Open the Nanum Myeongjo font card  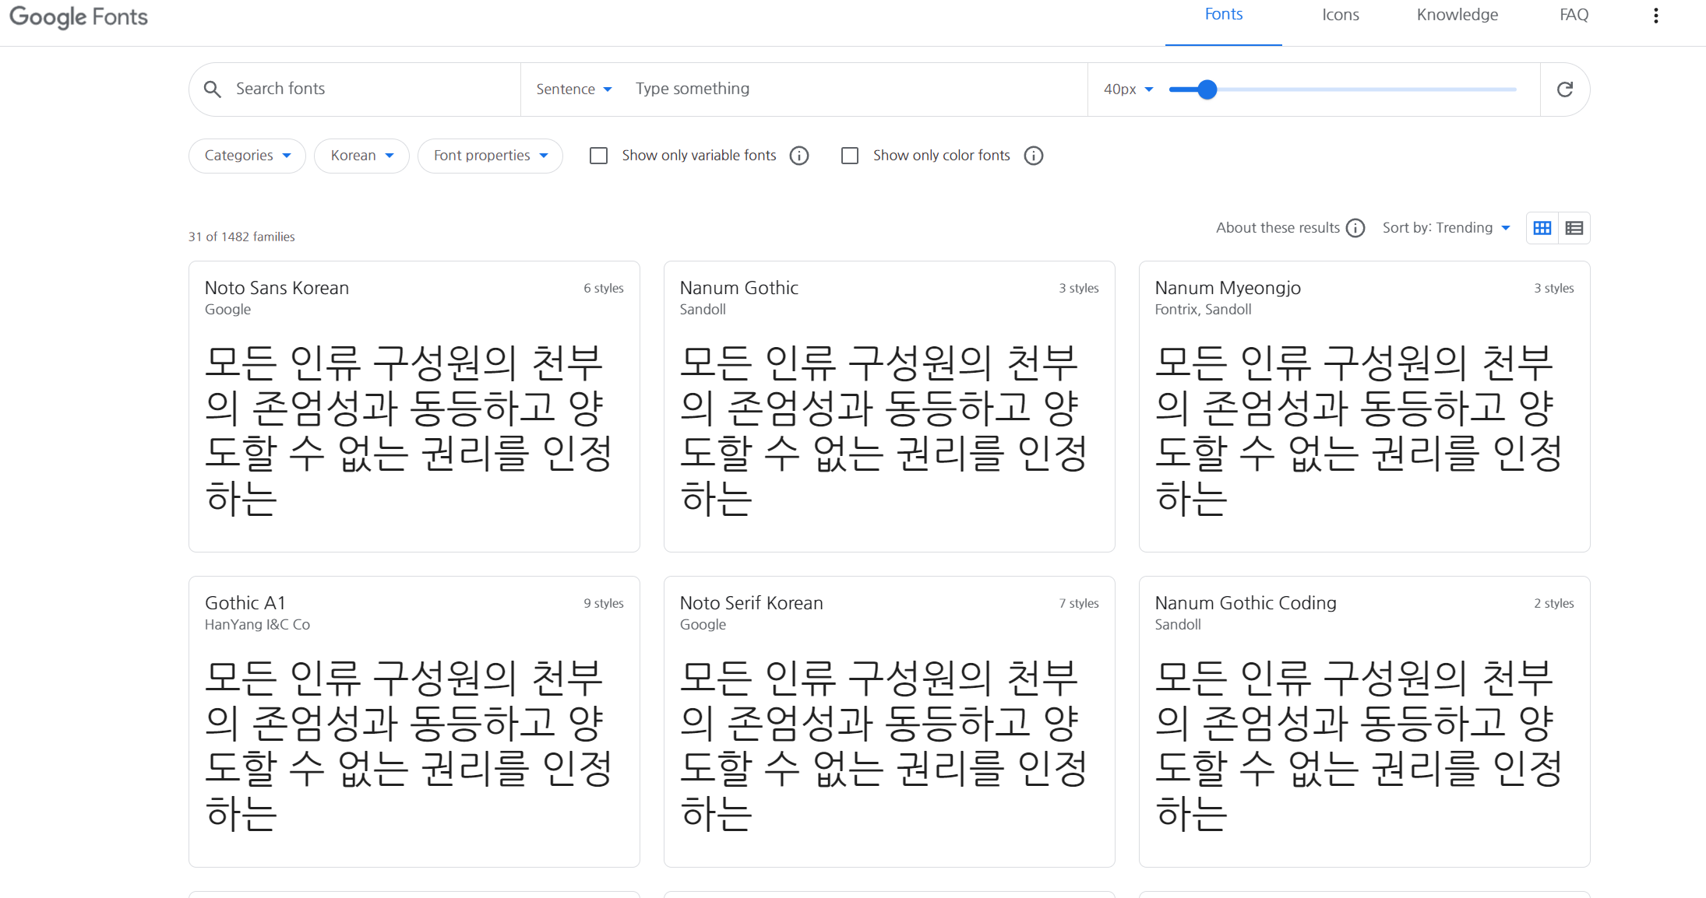point(1365,406)
